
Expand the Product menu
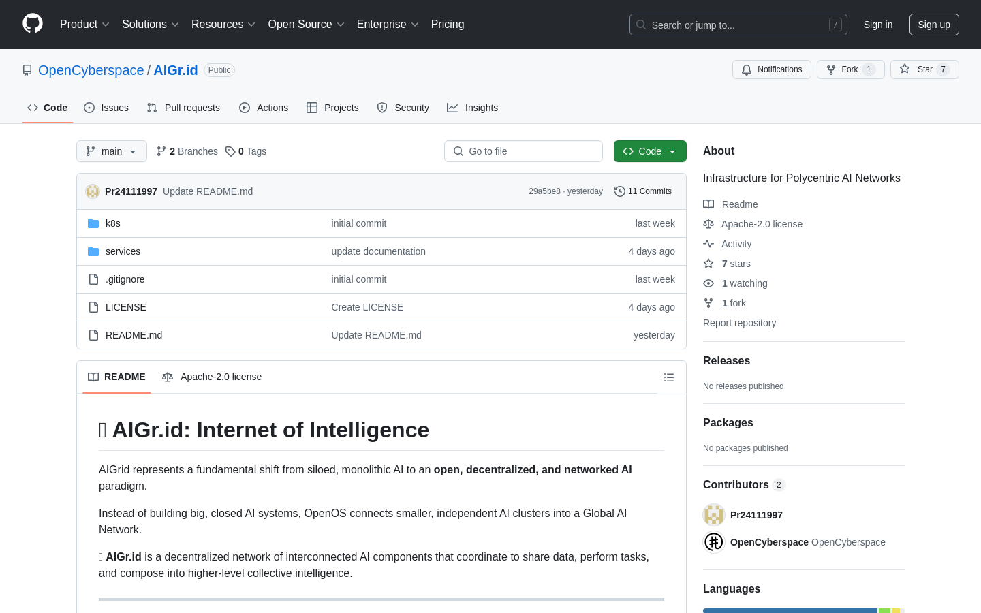84,25
